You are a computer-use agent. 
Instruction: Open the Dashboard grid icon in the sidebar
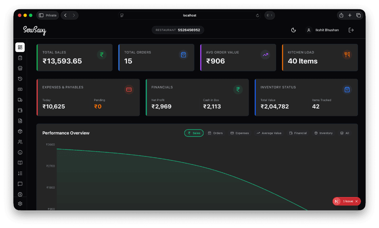pyautogui.click(x=20, y=47)
